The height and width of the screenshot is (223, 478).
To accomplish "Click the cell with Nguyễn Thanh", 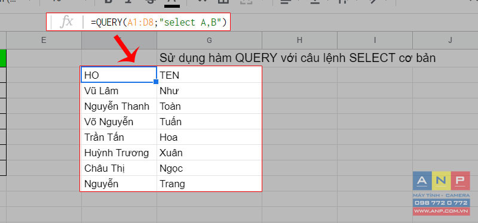I will pos(119,106).
